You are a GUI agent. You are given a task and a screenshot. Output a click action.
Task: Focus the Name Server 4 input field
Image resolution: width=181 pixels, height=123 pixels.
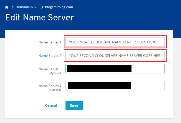point(115,86)
